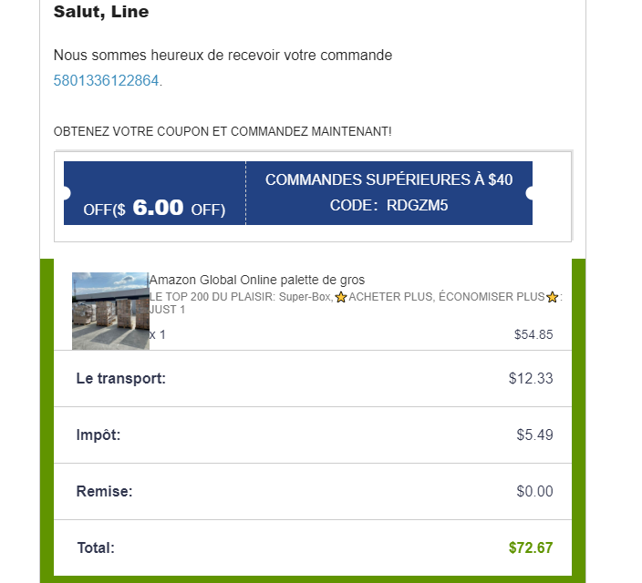The image size is (642, 583).
Task: Click the product price $54.85
Action: coord(533,334)
